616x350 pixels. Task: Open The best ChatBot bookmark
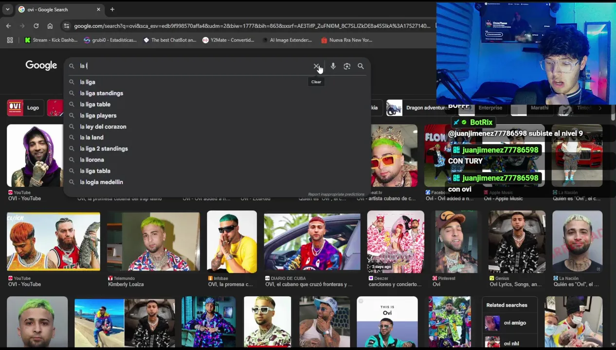coord(170,40)
